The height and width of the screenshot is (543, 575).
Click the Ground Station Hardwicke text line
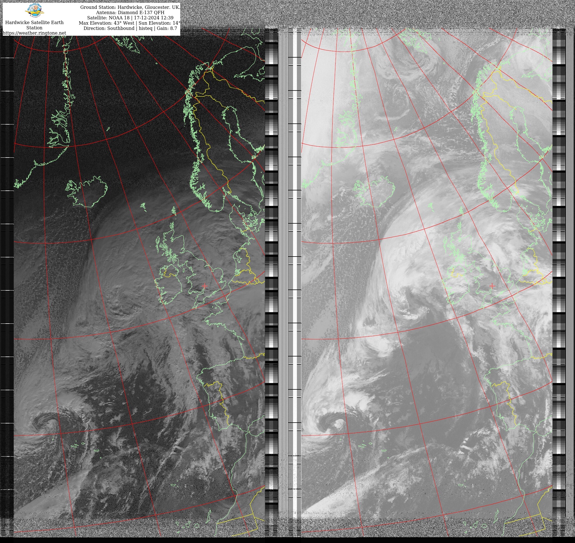[x=130, y=7]
